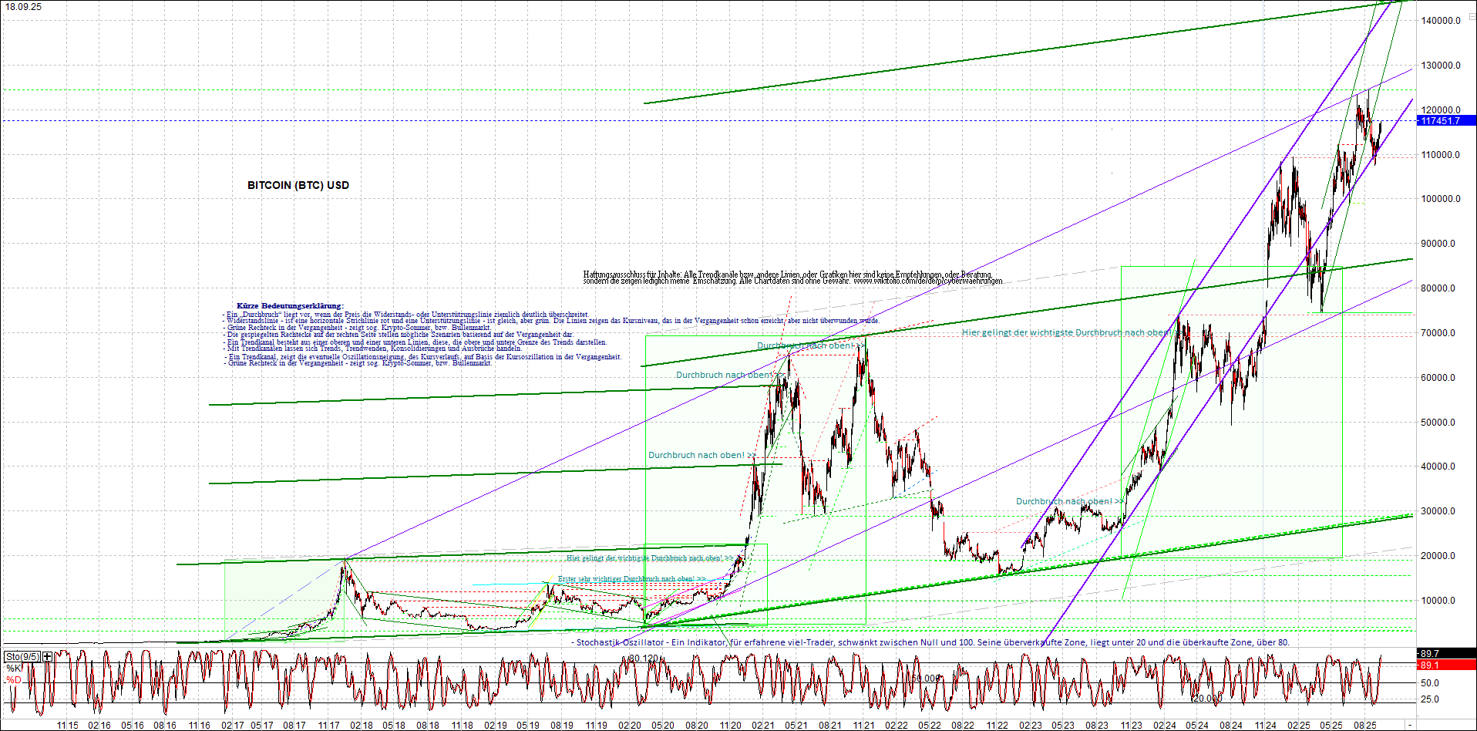Select the blue 117451.7 current price tag
Image resolution: width=1477 pixels, height=731 pixels.
click(1446, 120)
